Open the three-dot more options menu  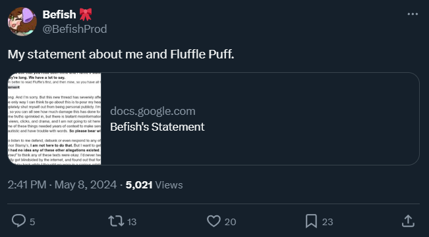(x=413, y=14)
